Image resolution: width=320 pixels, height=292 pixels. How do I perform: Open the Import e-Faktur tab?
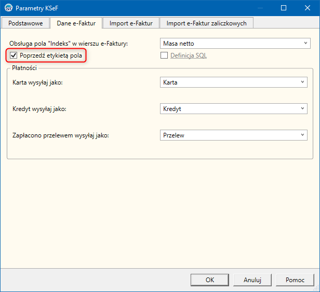tap(131, 23)
